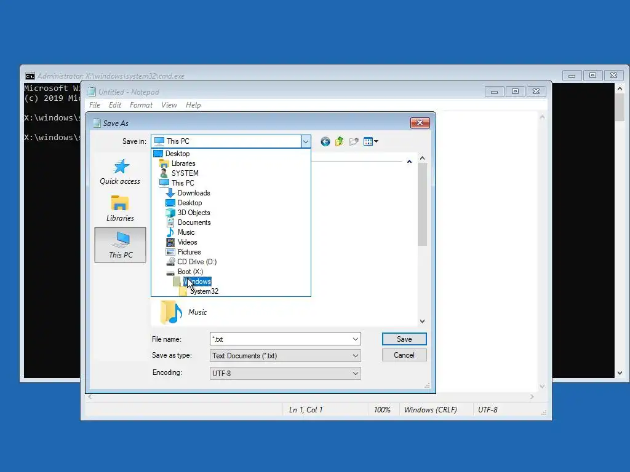Click the CD Drive disc icon
The image size is (630, 472).
coord(170,262)
